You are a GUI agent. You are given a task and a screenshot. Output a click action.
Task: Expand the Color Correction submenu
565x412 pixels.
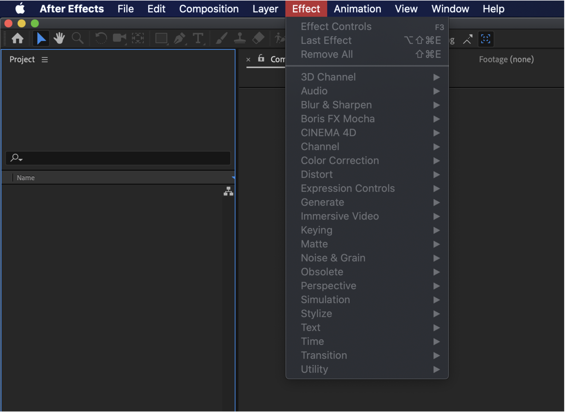click(367, 160)
